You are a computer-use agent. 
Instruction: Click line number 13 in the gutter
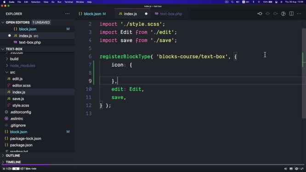coord(89,114)
